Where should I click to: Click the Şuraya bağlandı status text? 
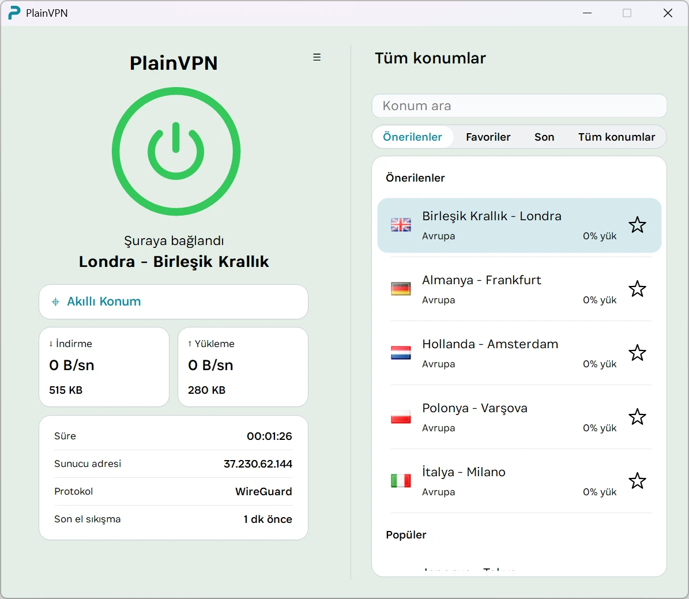(174, 241)
